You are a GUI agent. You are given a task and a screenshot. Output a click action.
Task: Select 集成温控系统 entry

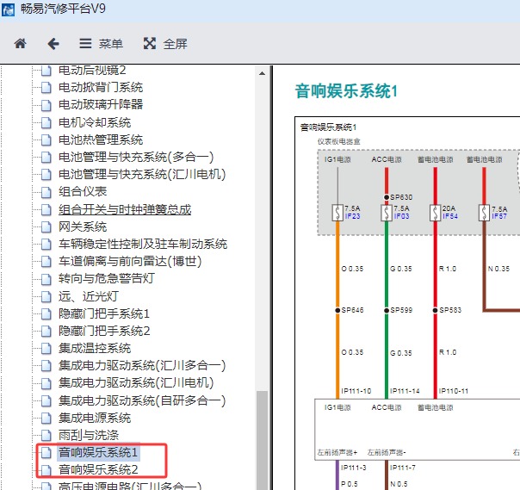(x=95, y=348)
